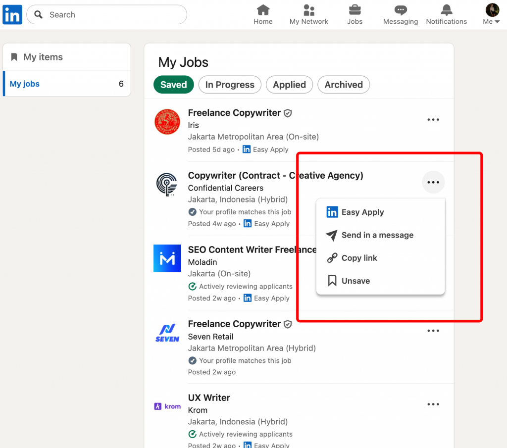
Task: Open three-dot menu for UX Writer job
Action: coord(433,404)
